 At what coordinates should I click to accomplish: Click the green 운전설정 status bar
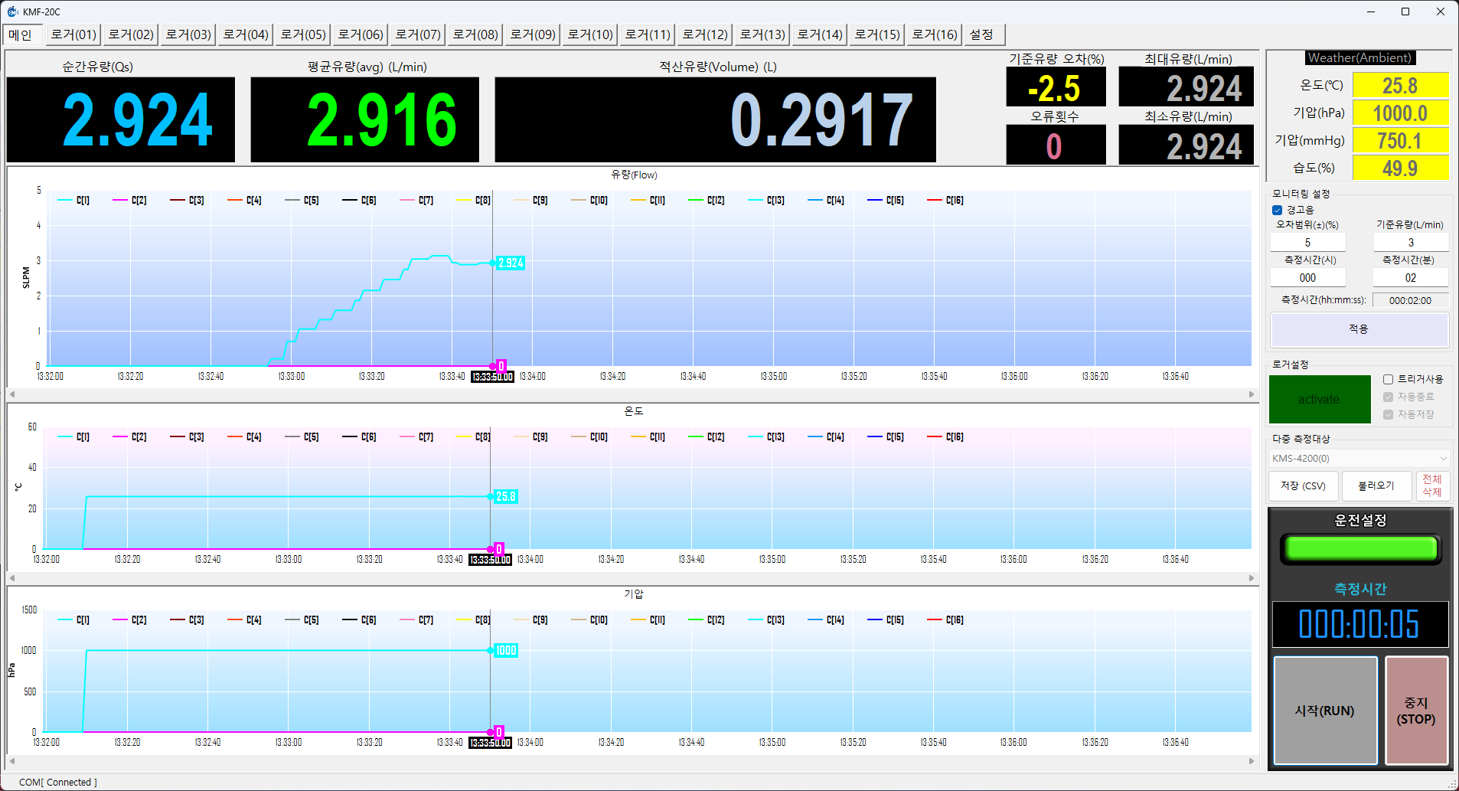pyautogui.click(x=1360, y=549)
